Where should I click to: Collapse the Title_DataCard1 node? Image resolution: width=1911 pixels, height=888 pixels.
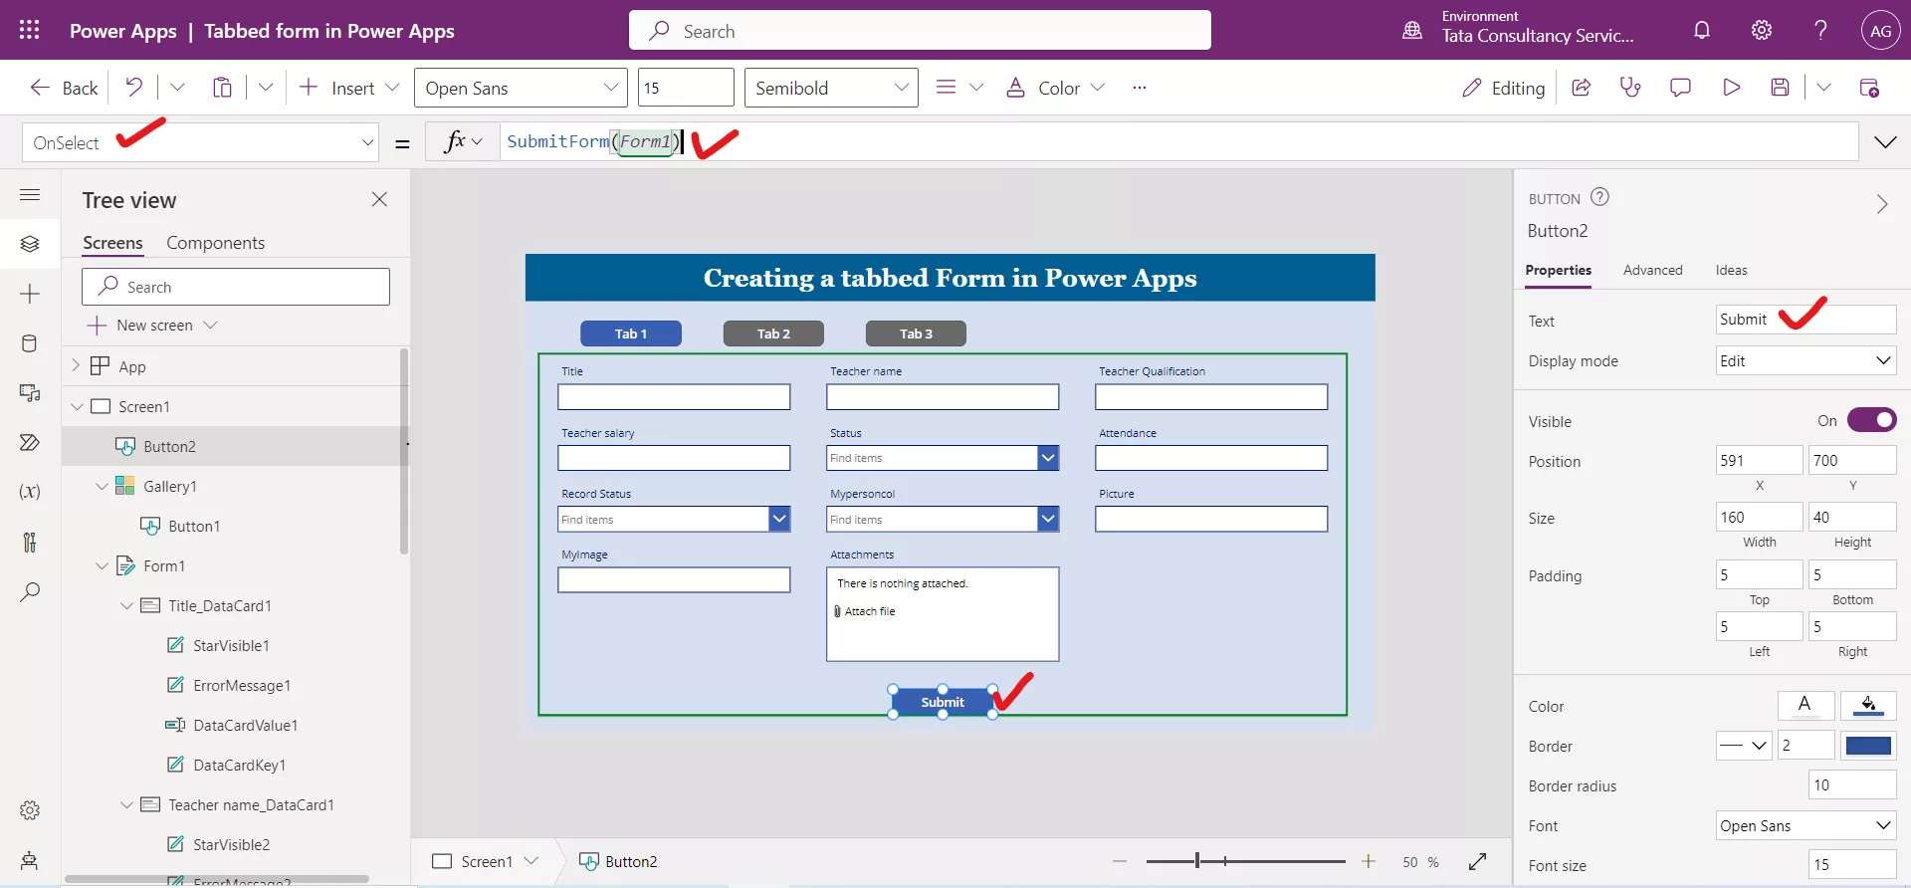(126, 605)
